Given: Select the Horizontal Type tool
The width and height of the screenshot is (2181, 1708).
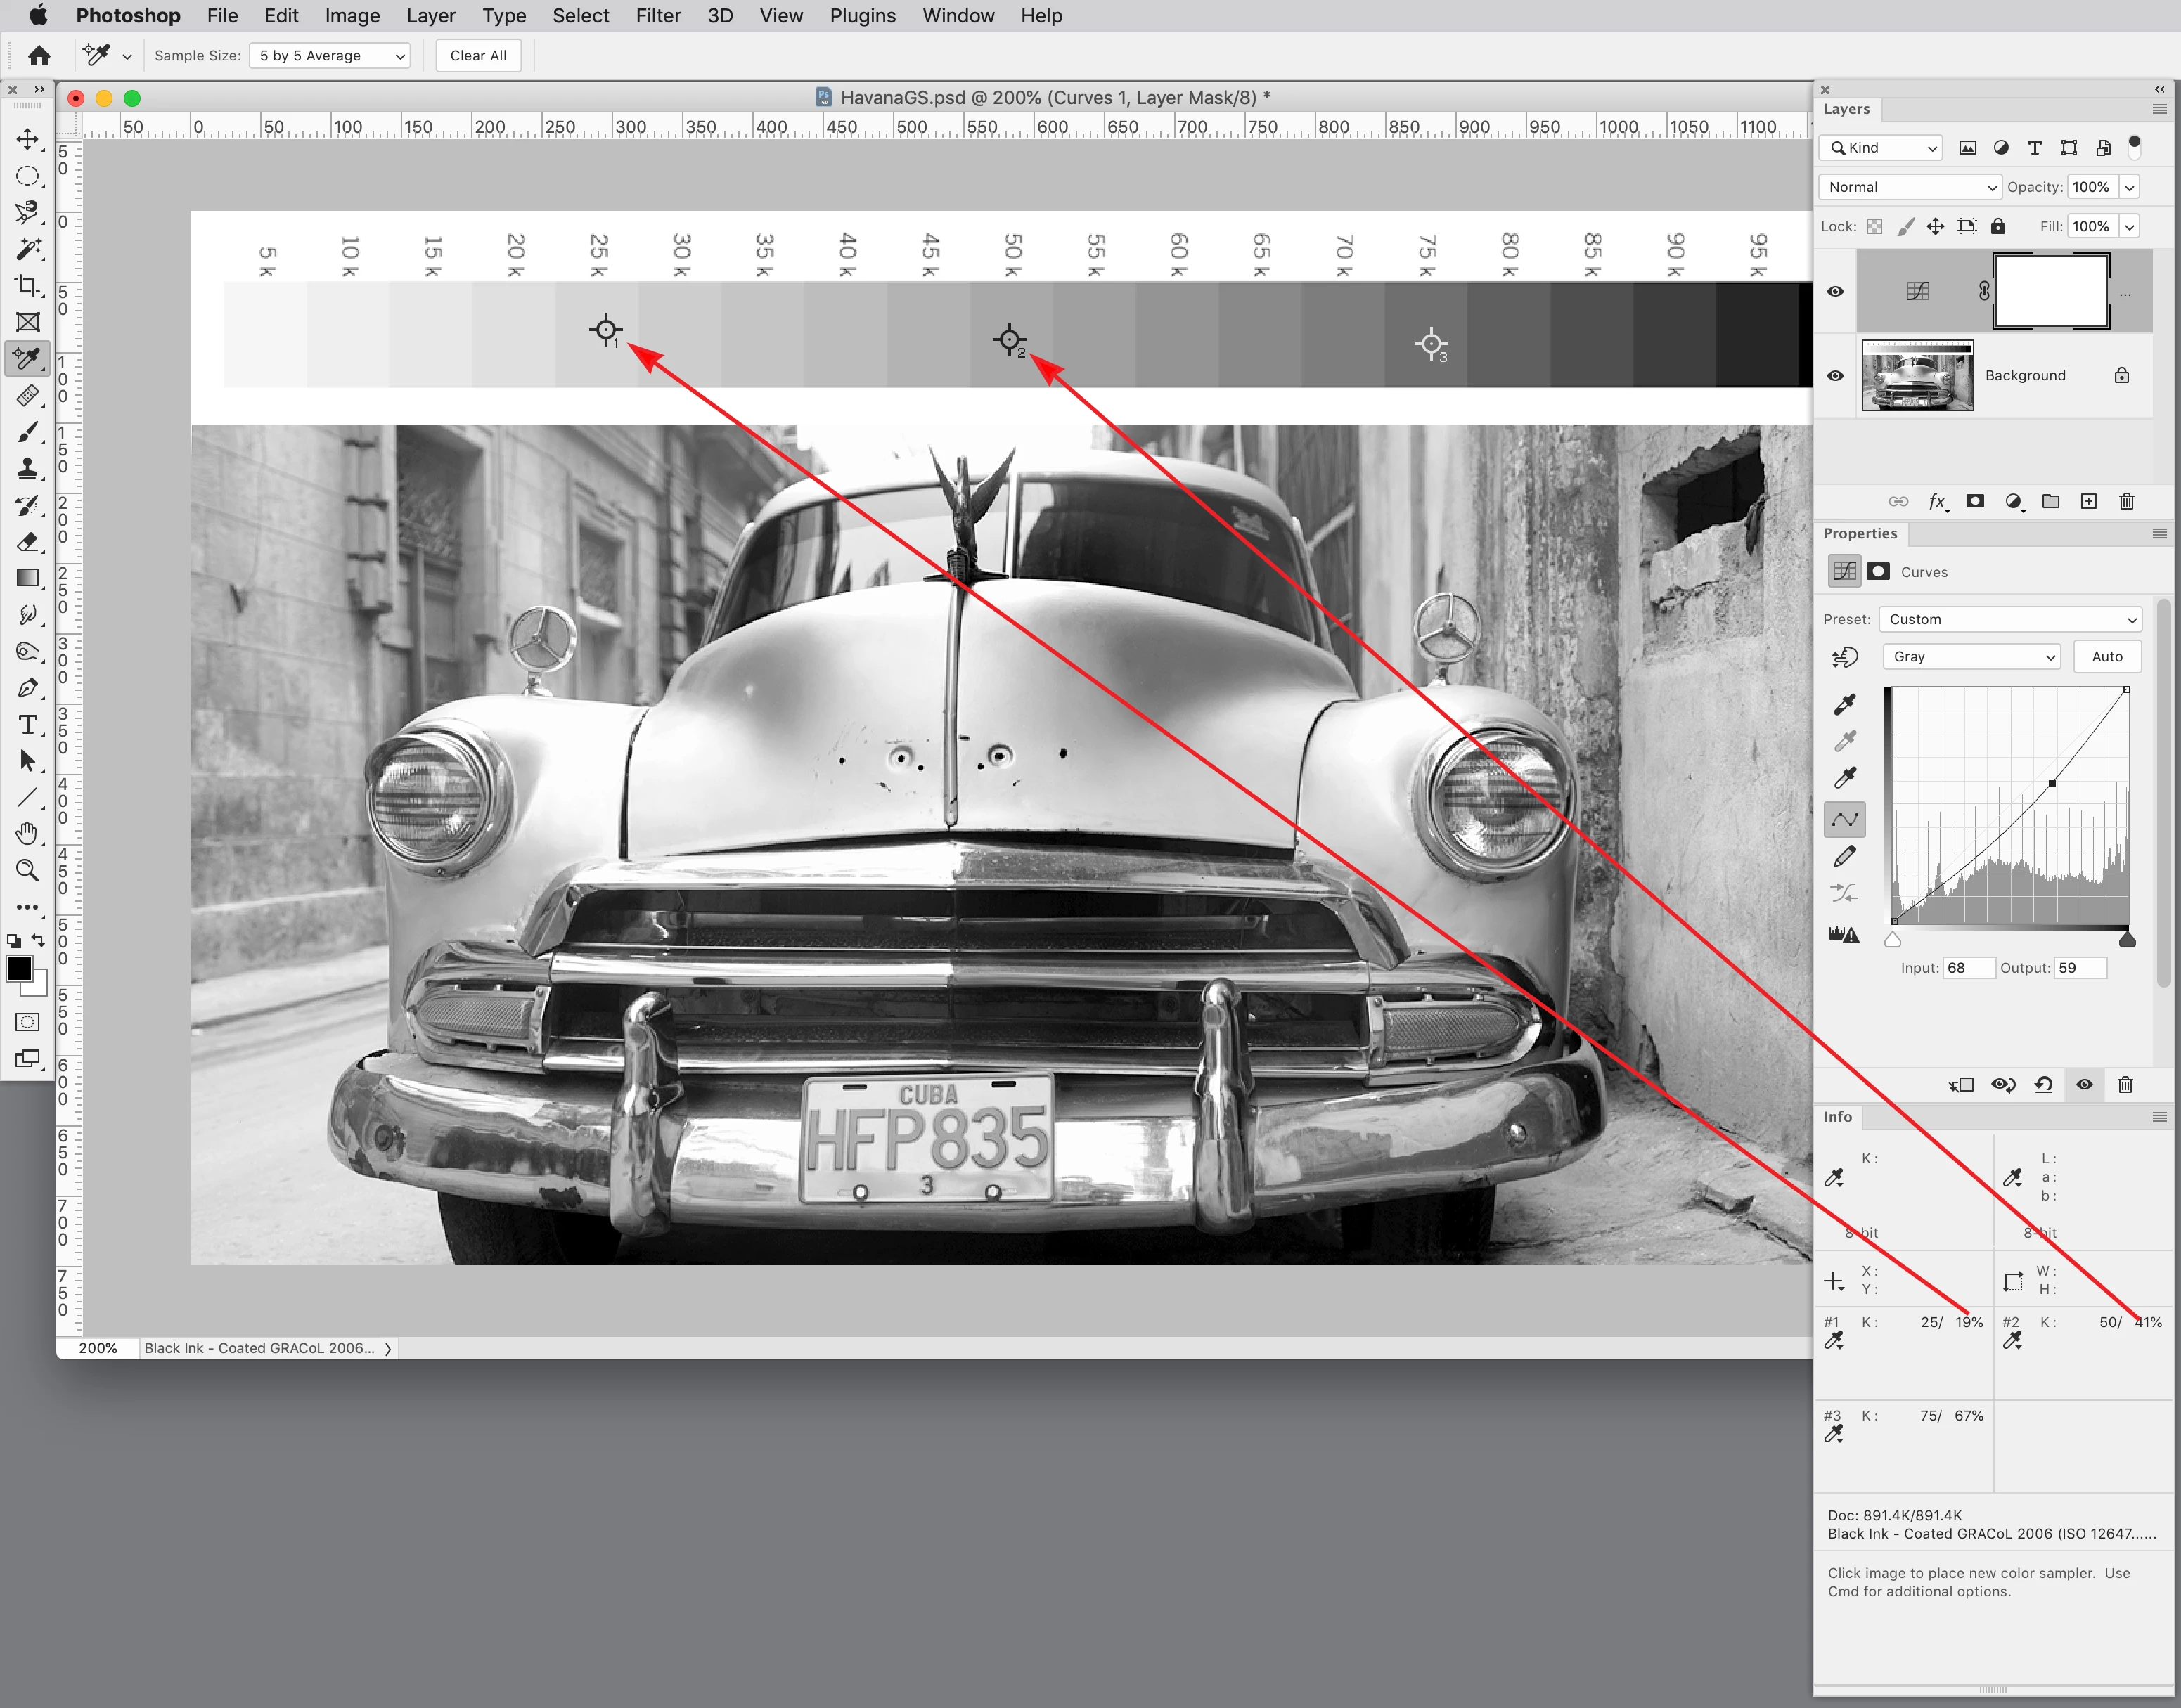Looking at the screenshot, I should point(28,724).
